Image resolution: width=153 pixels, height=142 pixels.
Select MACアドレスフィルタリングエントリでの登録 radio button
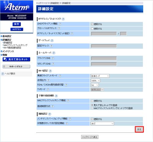click(x=92, y=108)
